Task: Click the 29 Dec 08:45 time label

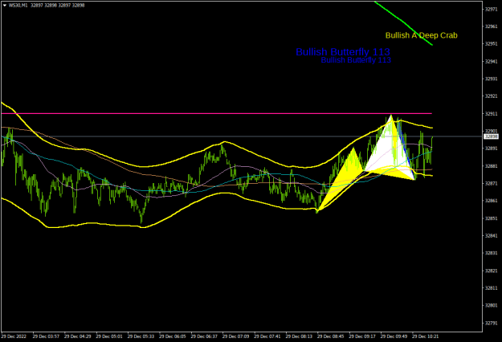Action: pos(331,336)
